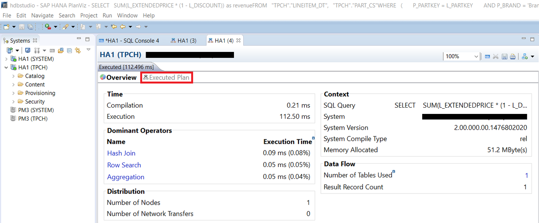Expand the Content folder

(14, 85)
